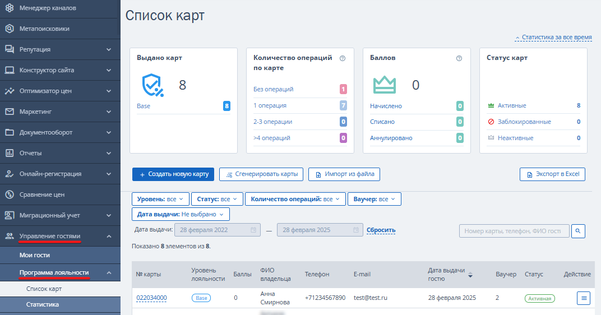This screenshot has width=601, height=315.
Task: Open Статистика submenu item
Action: pyautogui.click(x=60, y=304)
